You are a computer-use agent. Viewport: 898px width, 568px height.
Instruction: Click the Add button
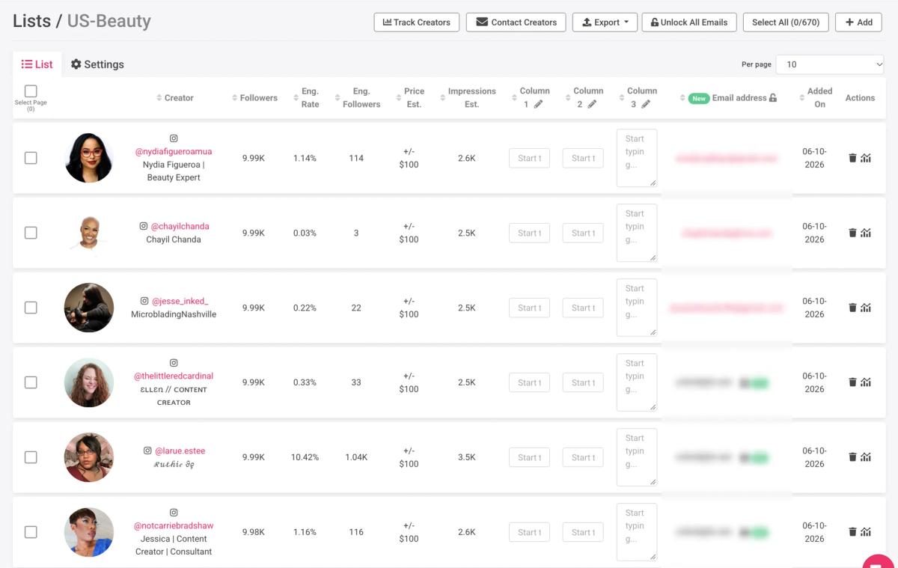[x=859, y=22]
